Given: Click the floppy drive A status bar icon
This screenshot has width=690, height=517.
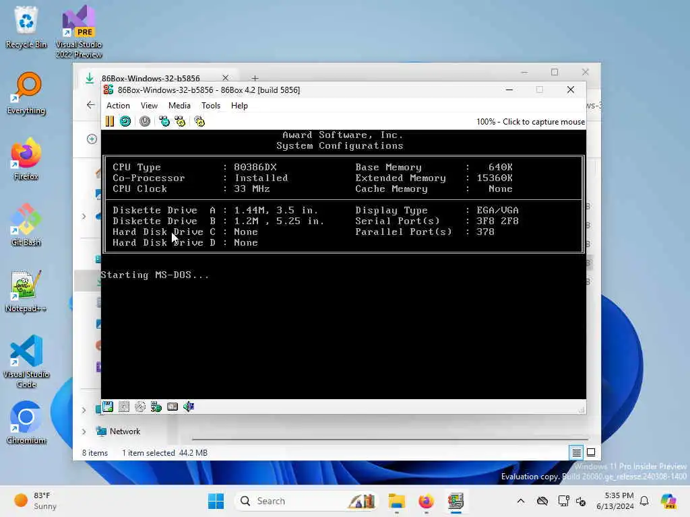Looking at the screenshot, I should (x=108, y=407).
